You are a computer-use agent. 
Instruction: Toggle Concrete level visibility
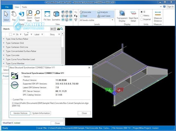pyautogui.click(x=86, y=12)
